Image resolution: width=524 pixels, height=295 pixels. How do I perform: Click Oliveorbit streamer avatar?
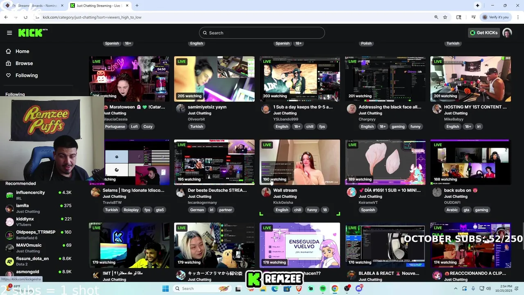tap(181, 108)
